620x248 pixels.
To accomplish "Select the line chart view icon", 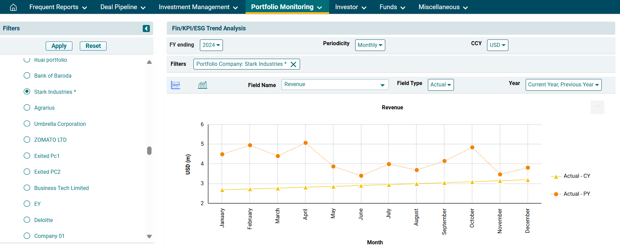I will tap(176, 85).
